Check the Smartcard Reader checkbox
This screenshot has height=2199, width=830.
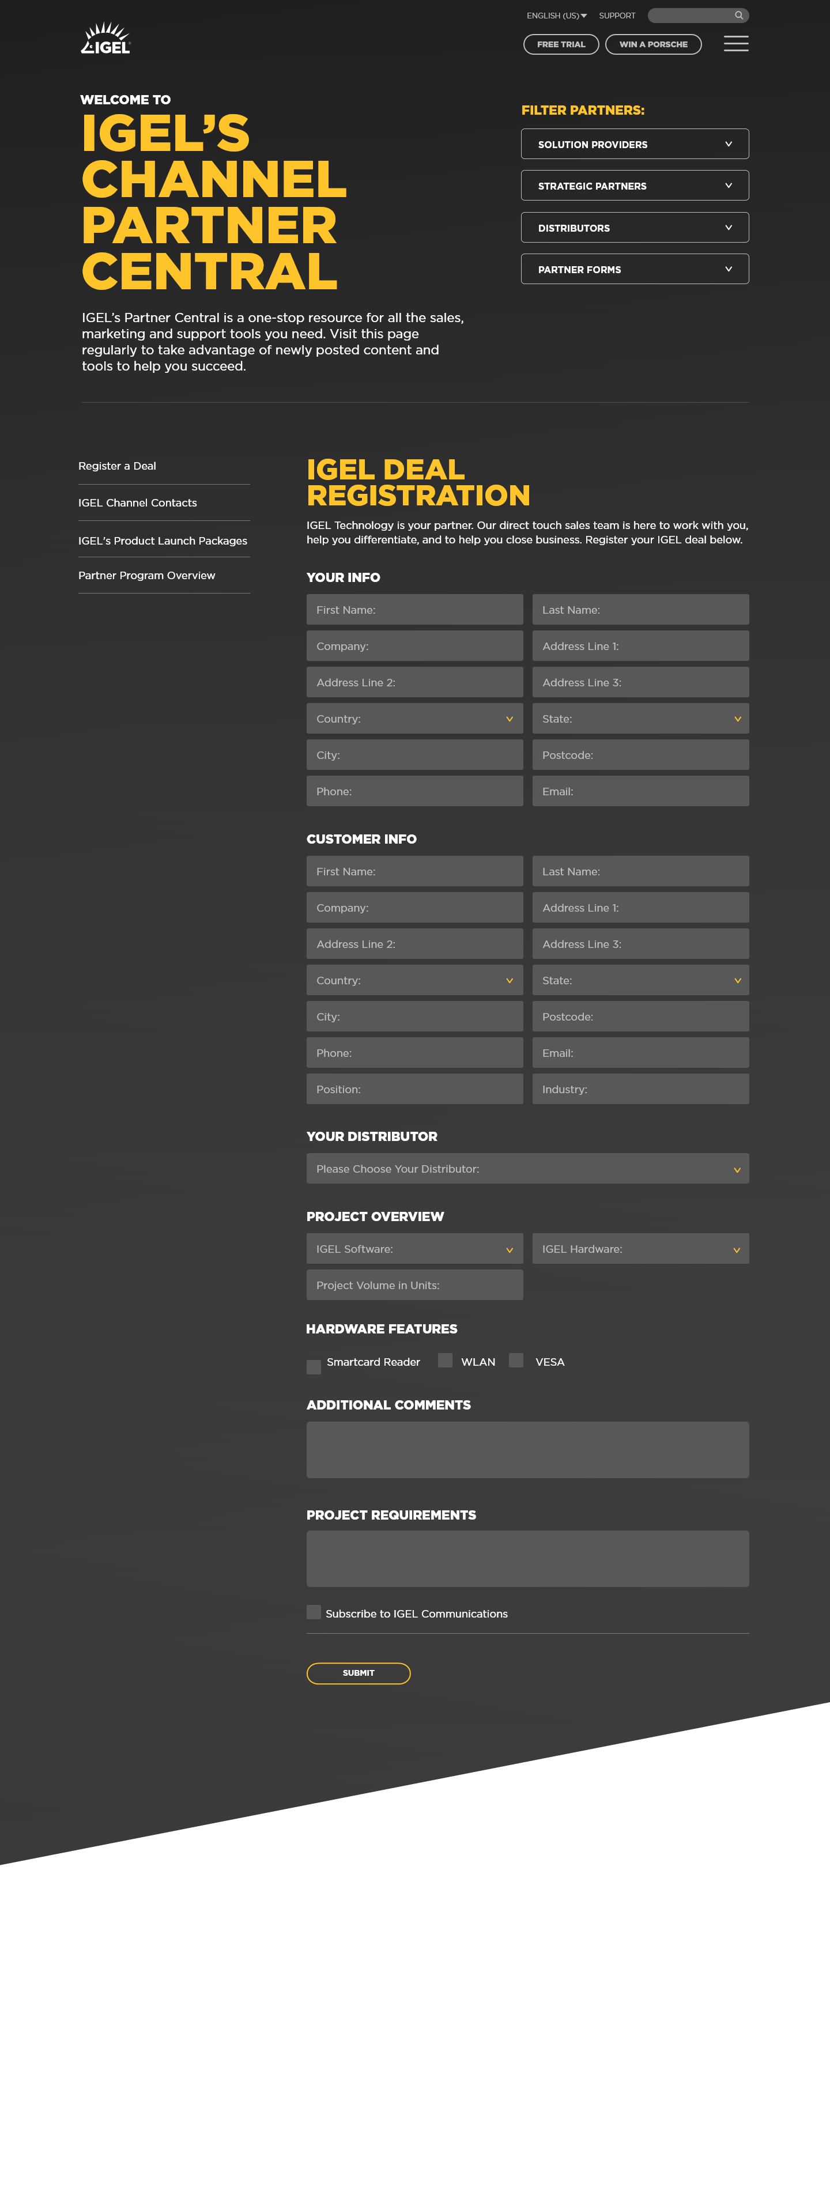point(314,1367)
